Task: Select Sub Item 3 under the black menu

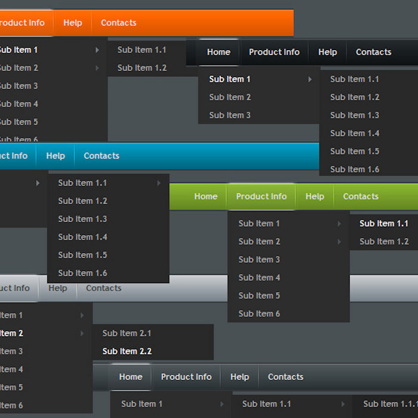Action: (x=230, y=115)
